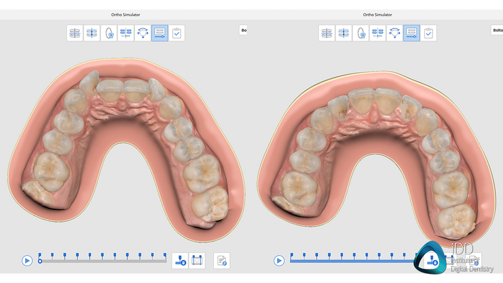The height and width of the screenshot is (283, 503).
Task: Open the tooth removal tool in left panel
Action: (x=109, y=33)
